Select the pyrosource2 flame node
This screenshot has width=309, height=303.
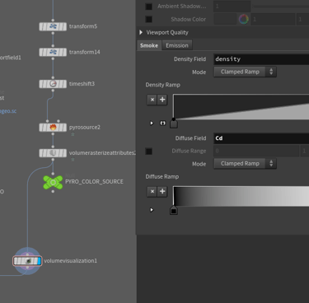(53, 128)
